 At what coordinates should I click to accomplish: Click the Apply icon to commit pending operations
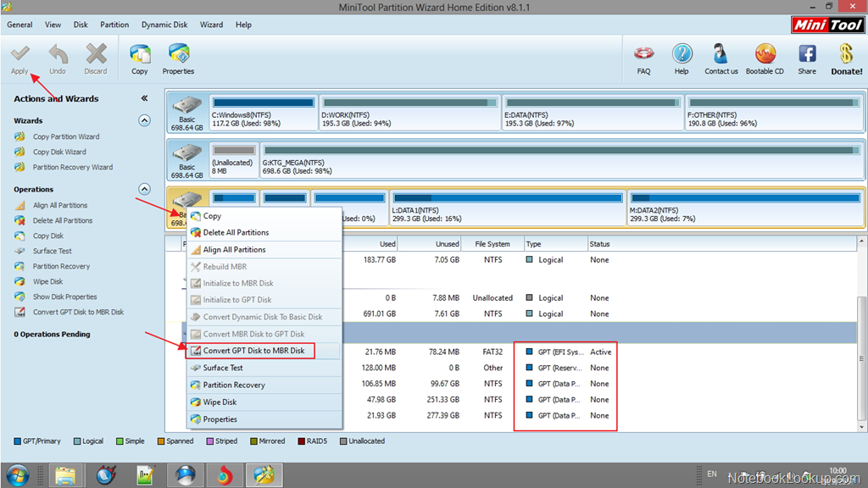click(x=19, y=58)
